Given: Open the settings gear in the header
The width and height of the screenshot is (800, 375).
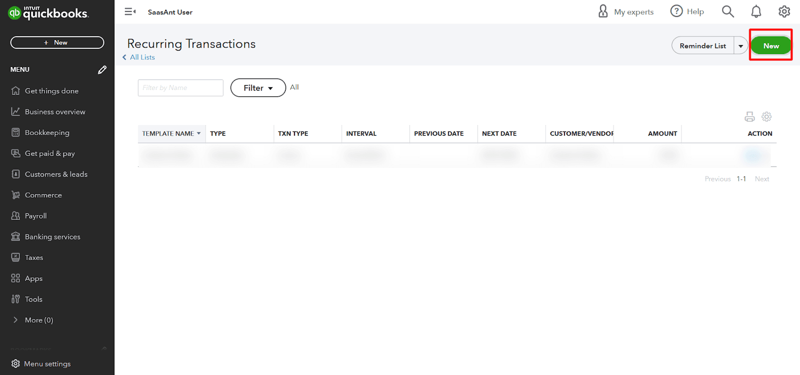Looking at the screenshot, I should coord(784,11).
